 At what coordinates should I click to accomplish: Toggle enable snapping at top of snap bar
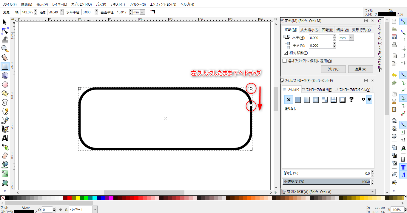pos(403,21)
